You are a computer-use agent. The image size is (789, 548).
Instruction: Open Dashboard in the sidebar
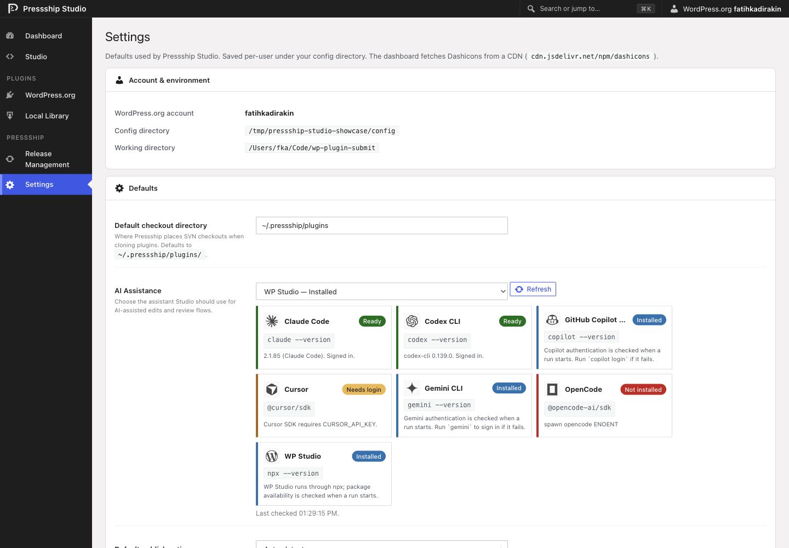pyautogui.click(x=46, y=36)
